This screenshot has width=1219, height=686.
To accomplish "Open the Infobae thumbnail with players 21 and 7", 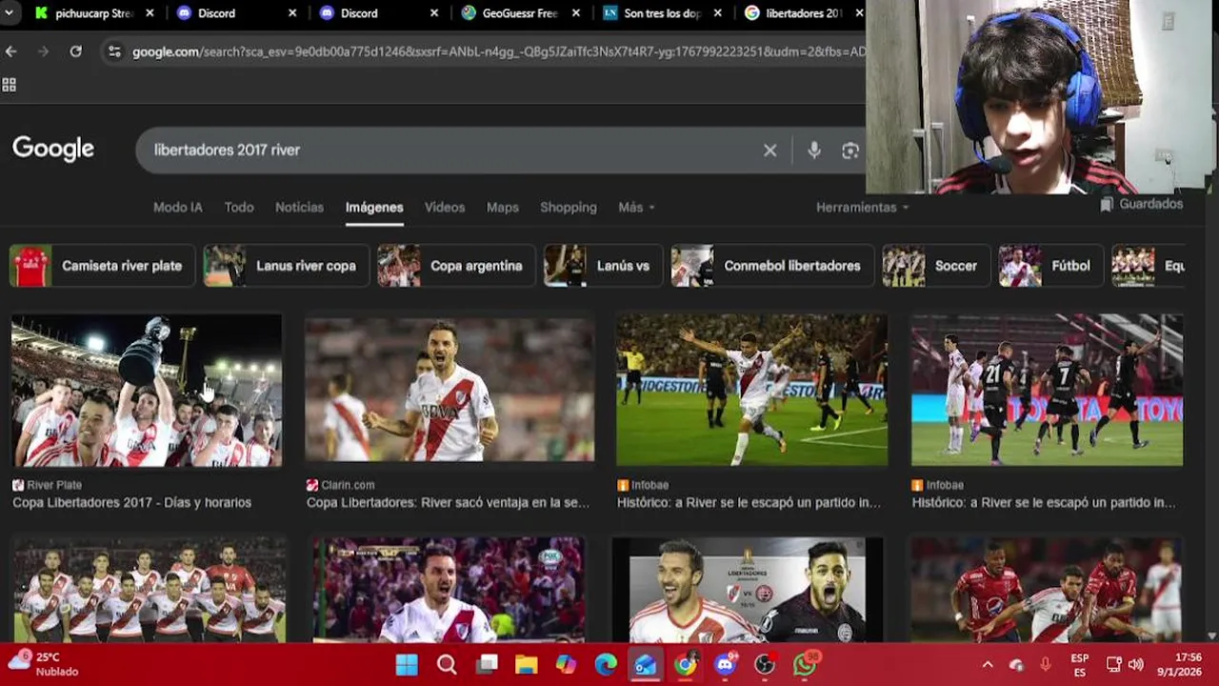I will (x=1047, y=390).
